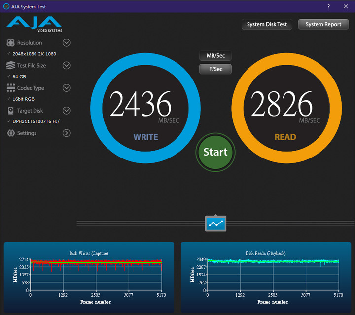Close the AJA System Test window

(x=346, y=6)
